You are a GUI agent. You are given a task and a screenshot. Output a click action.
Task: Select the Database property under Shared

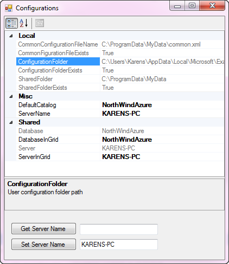point(58,131)
